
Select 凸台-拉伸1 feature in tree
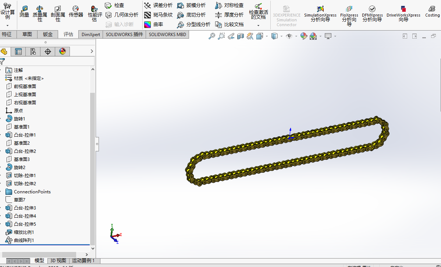[25, 135]
